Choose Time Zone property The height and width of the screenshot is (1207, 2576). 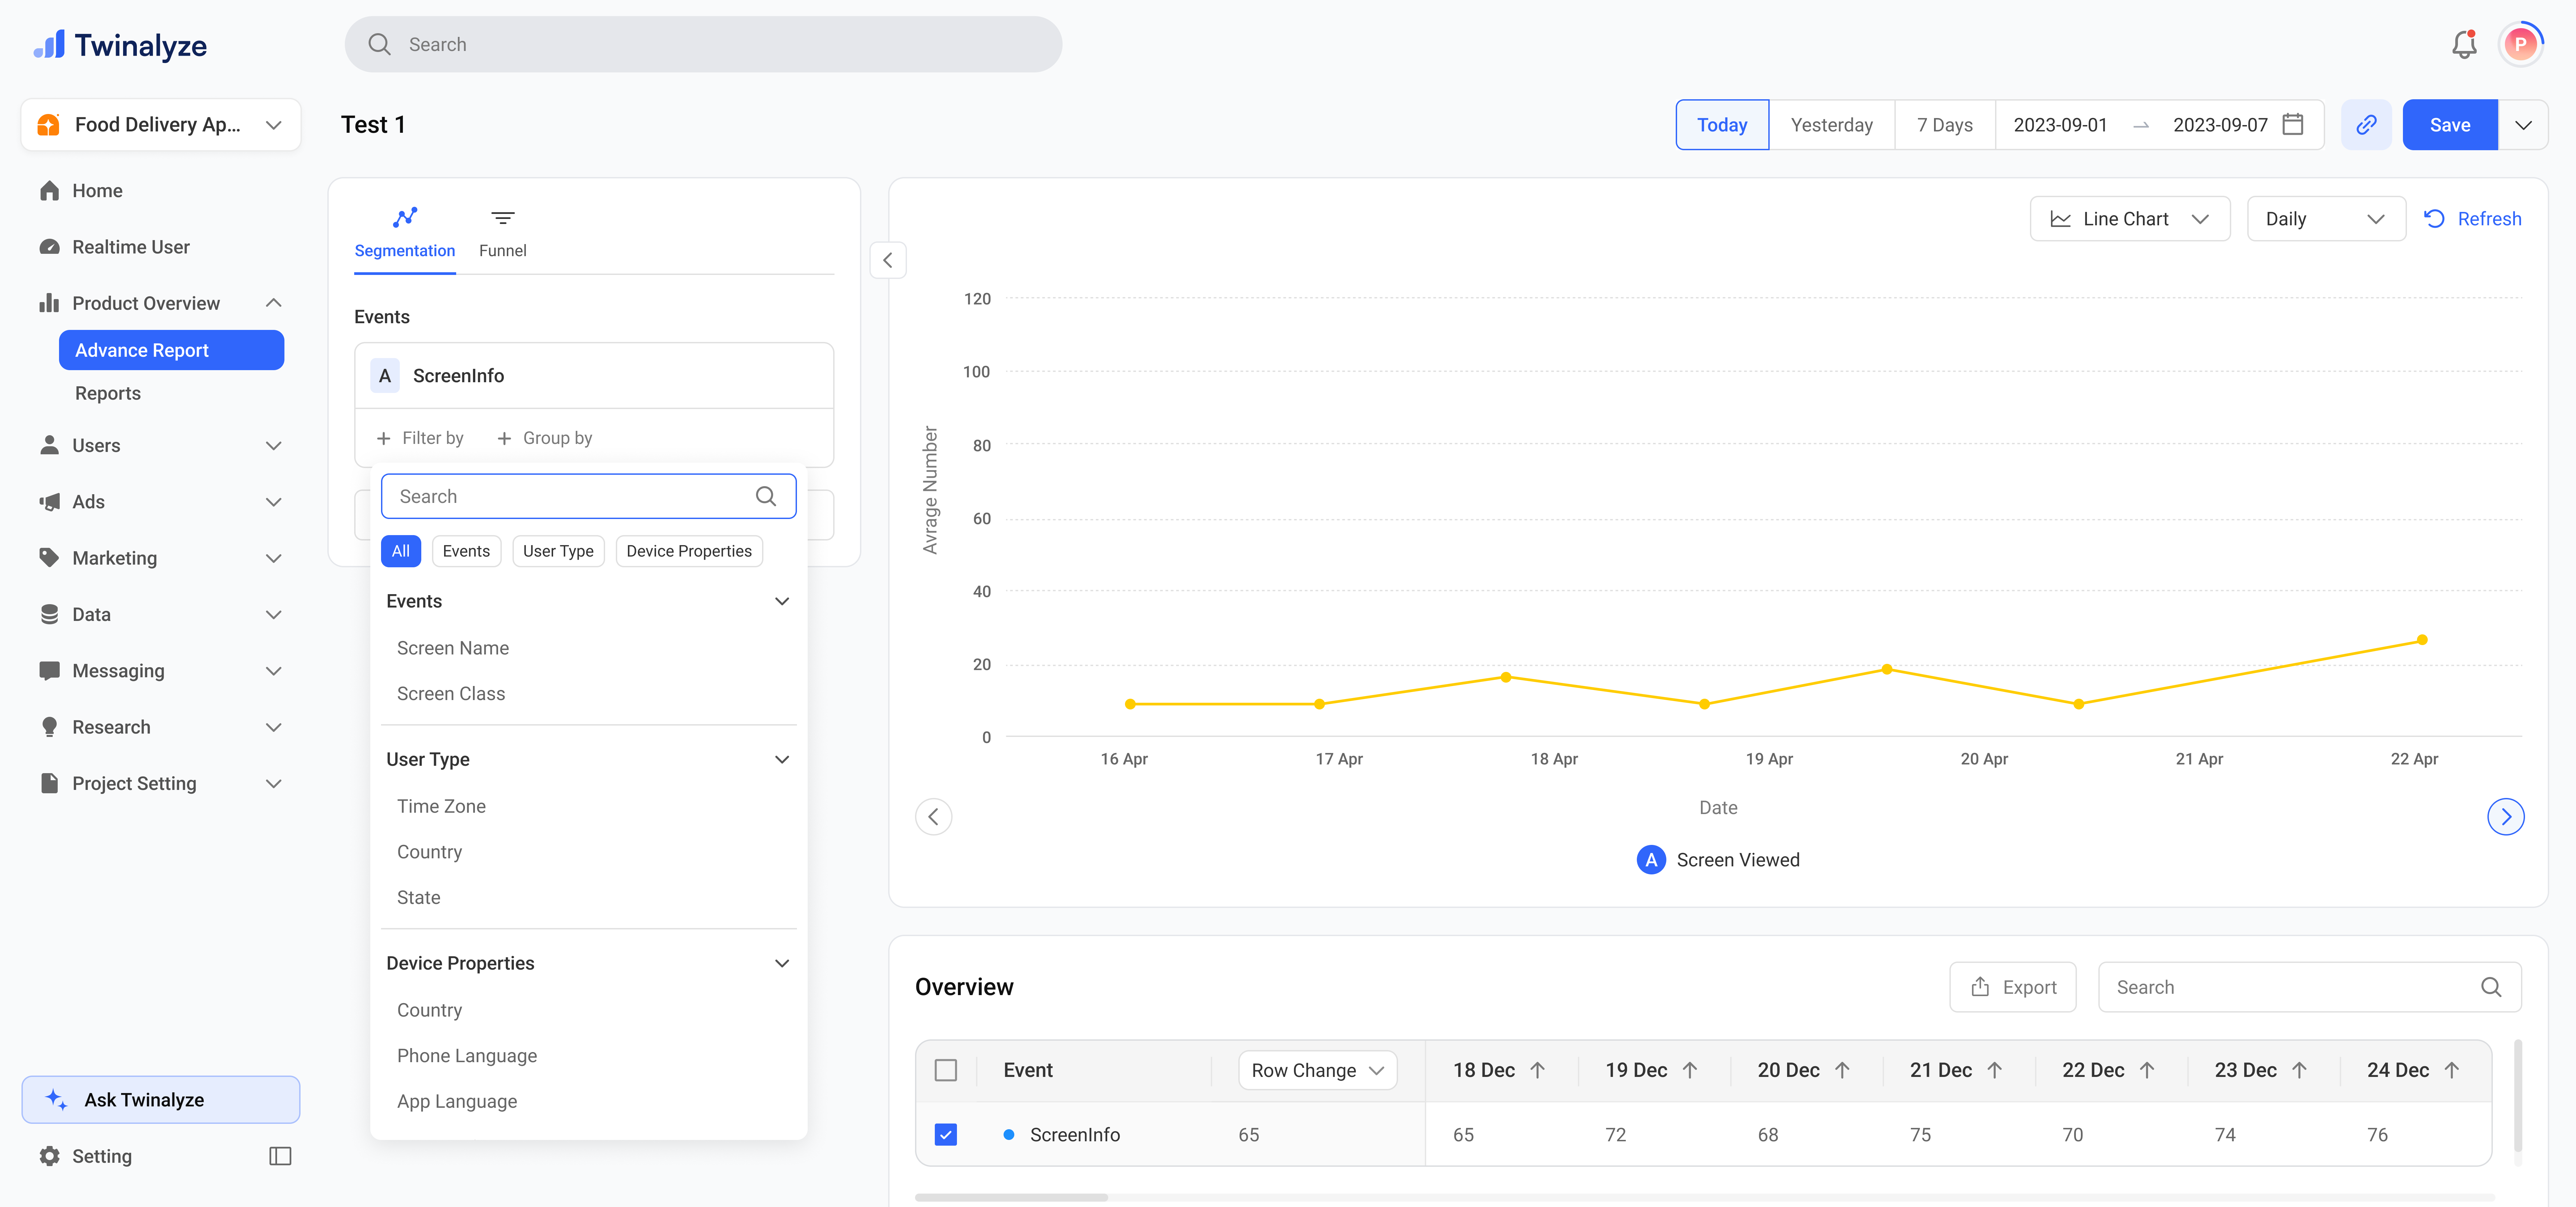click(441, 806)
